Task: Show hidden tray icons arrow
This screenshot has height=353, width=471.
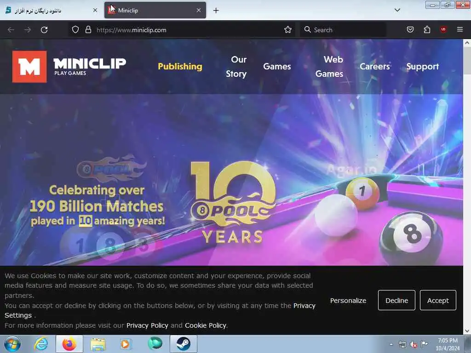Action: pos(391,344)
